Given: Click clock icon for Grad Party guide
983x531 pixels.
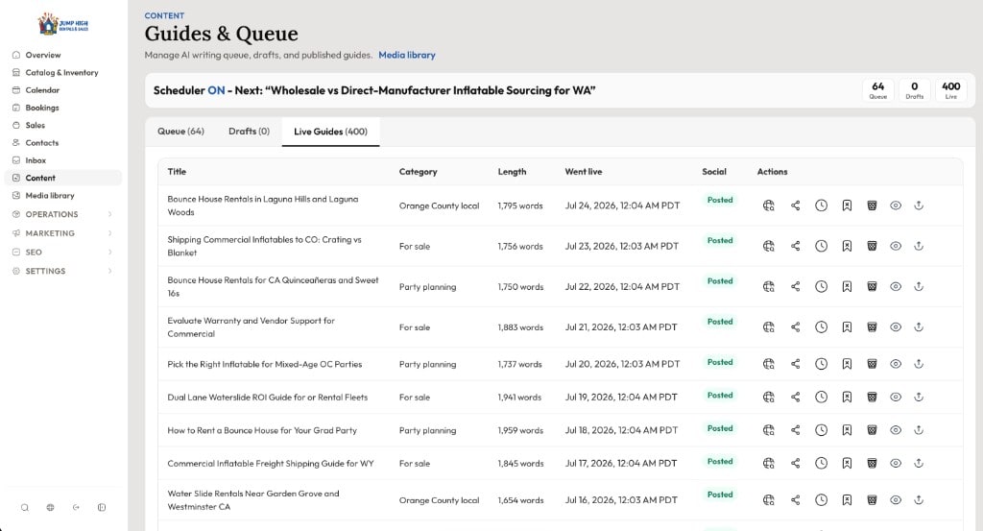Looking at the screenshot, I should coord(822,430).
